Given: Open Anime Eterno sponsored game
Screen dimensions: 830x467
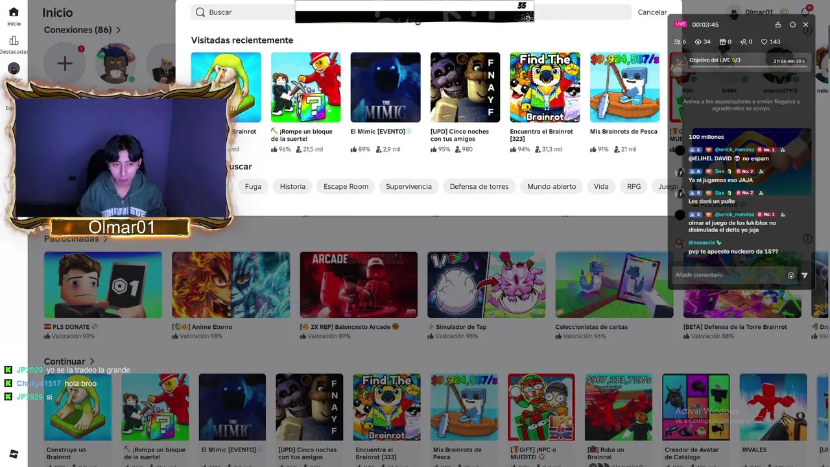Looking at the screenshot, I should [231, 285].
